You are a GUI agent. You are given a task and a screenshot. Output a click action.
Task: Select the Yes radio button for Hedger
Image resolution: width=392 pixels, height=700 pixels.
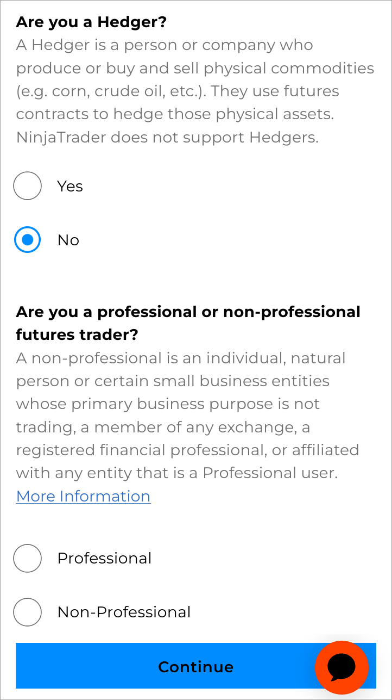(28, 186)
